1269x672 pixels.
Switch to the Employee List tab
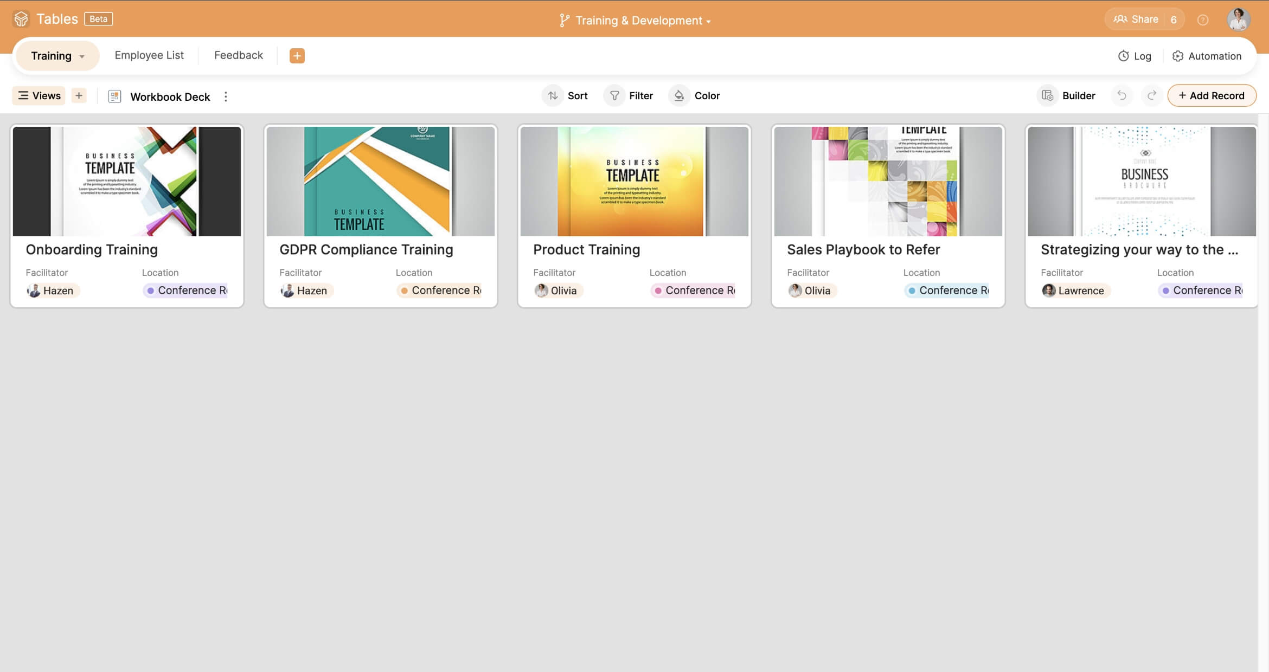(x=149, y=55)
